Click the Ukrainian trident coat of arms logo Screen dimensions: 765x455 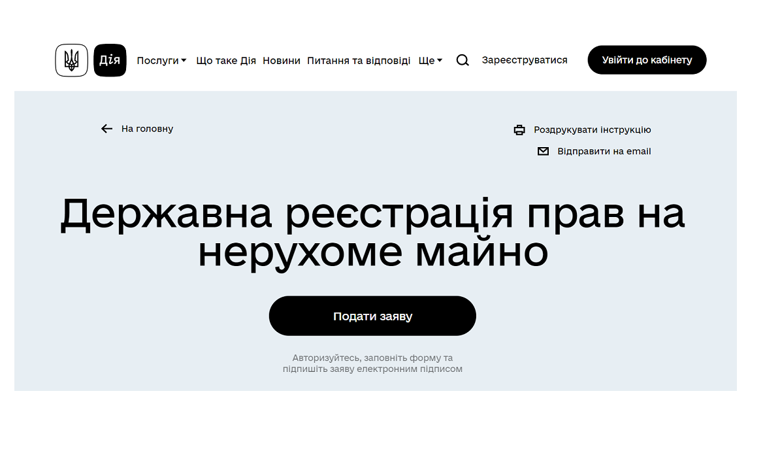[x=71, y=60]
